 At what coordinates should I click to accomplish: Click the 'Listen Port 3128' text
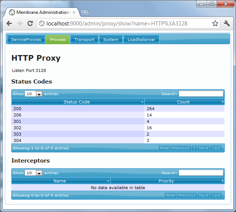[x=29, y=70]
